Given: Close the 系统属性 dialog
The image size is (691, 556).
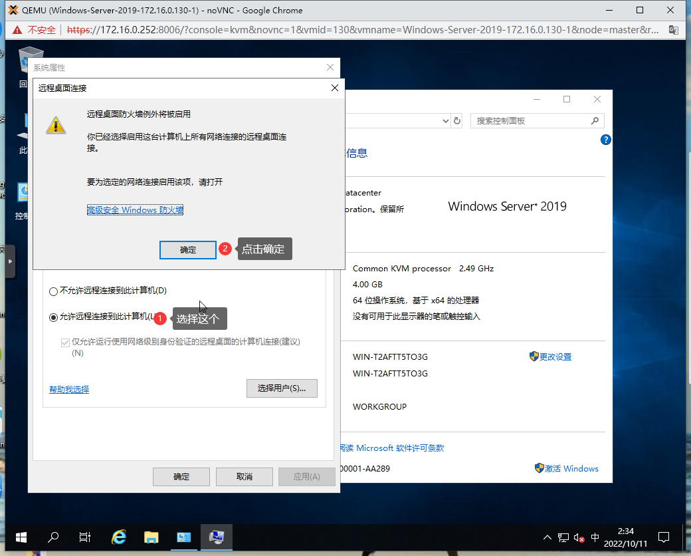Looking at the screenshot, I should 330,67.
